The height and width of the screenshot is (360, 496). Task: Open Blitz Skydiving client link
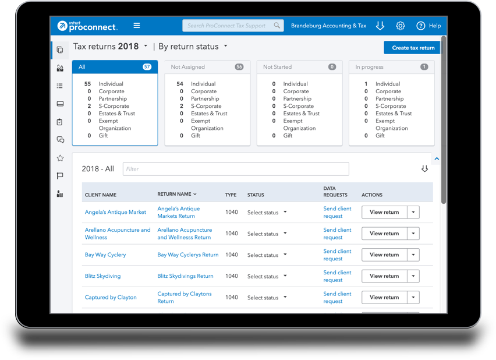pyautogui.click(x=103, y=276)
